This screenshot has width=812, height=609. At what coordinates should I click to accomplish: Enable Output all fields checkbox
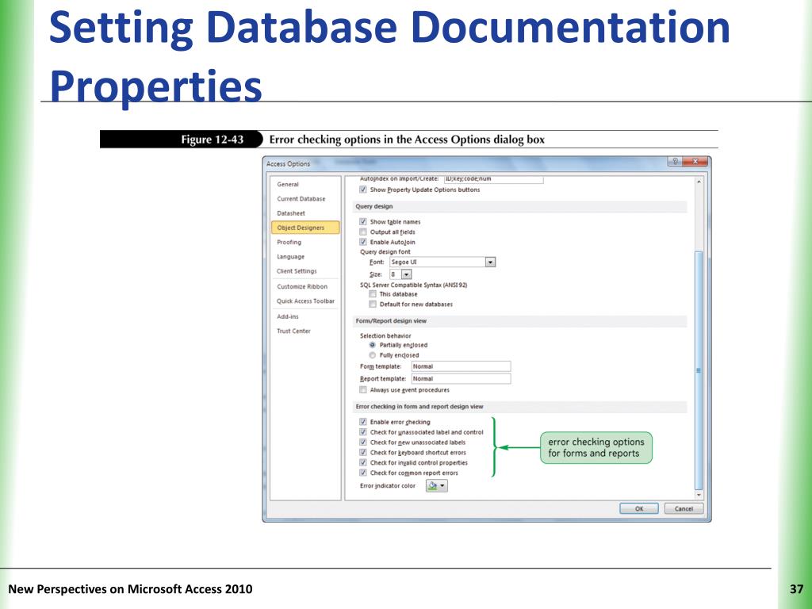pyautogui.click(x=363, y=232)
